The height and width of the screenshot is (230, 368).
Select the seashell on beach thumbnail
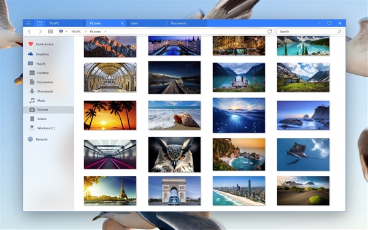[174, 115]
